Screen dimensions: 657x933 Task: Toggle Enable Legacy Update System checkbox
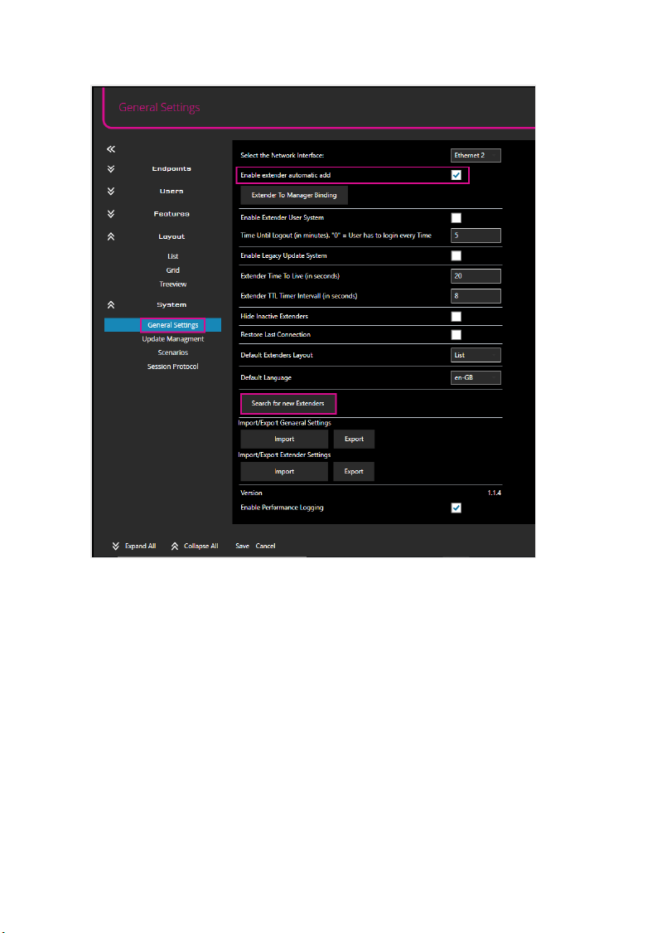click(x=456, y=256)
